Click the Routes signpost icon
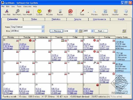This screenshot has height=100, width=133. pyautogui.click(x=60, y=11)
